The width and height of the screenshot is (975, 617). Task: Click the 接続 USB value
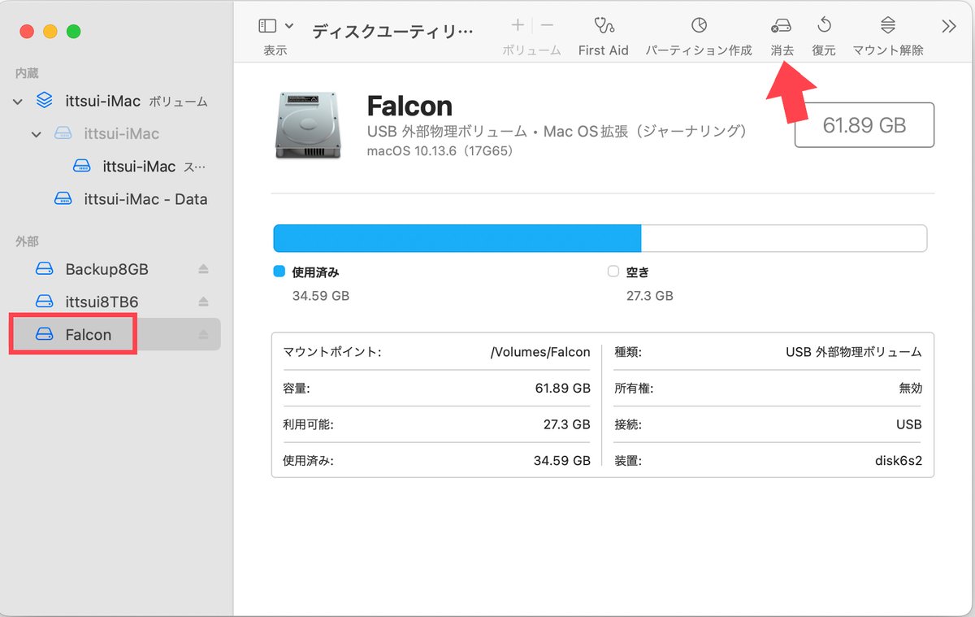click(908, 424)
